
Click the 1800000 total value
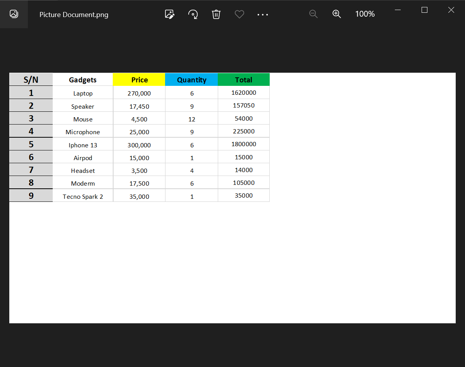coord(243,144)
